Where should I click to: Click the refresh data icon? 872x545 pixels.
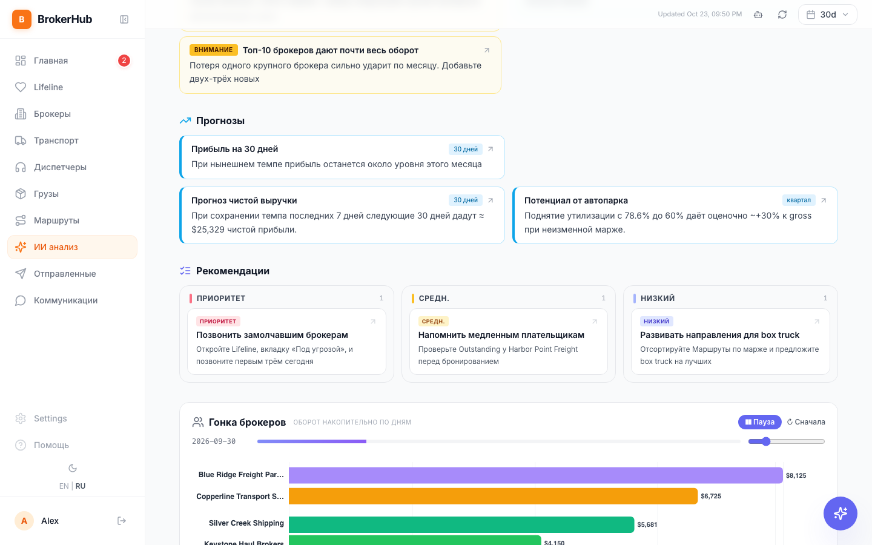click(782, 15)
